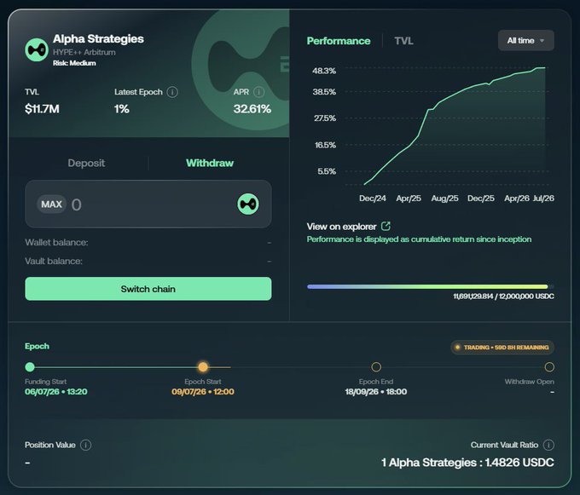Click the 18/09/26 • 18:00 epoch end date
580x495 pixels.
point(376,392)
